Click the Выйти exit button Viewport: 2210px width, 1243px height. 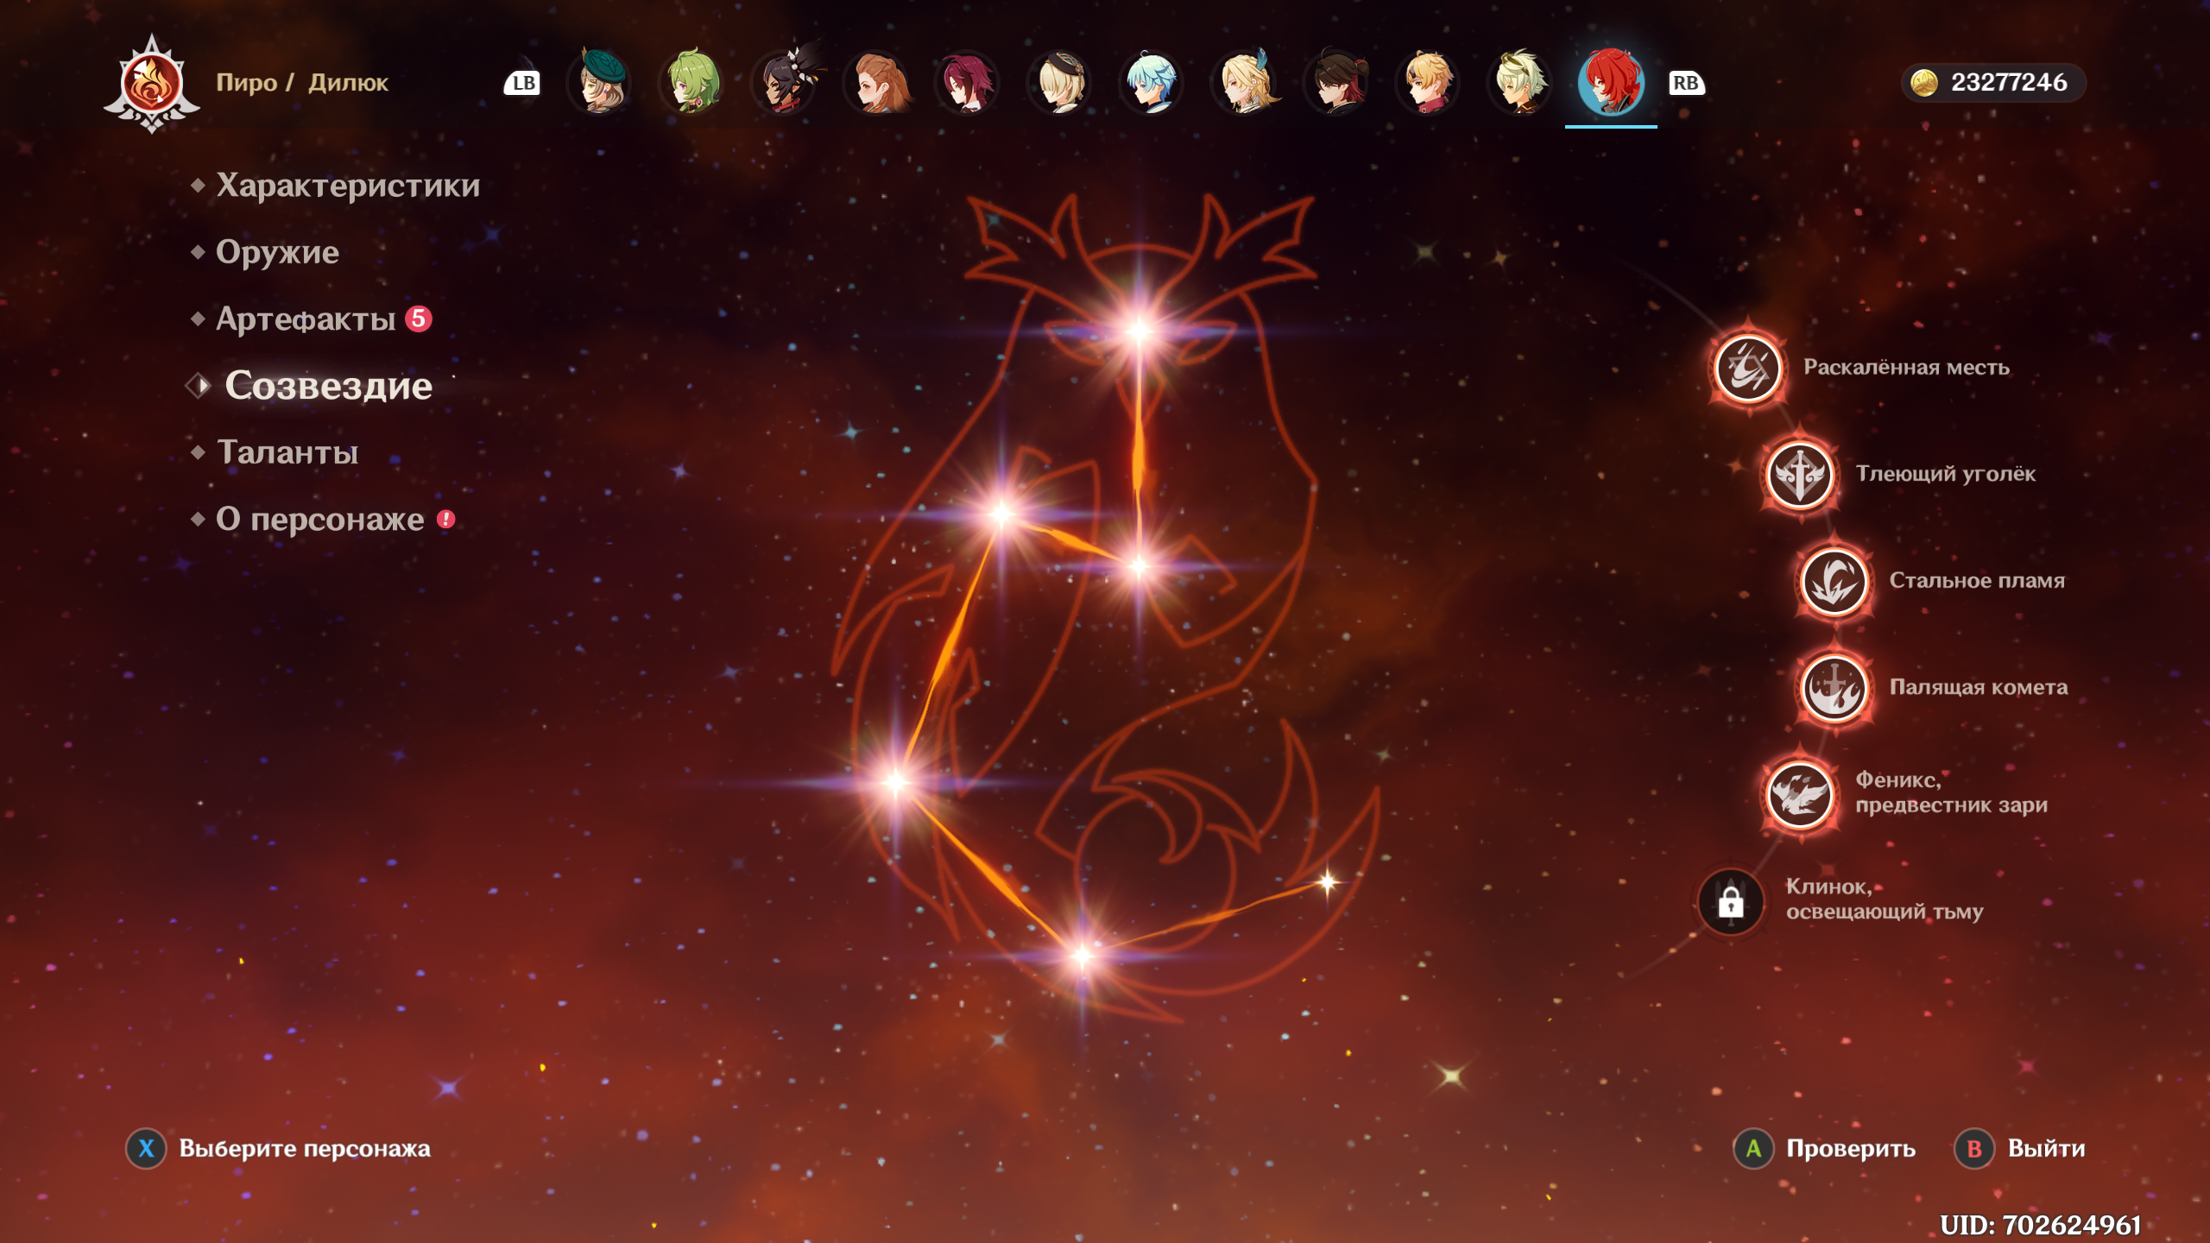coord(2022,1149)
